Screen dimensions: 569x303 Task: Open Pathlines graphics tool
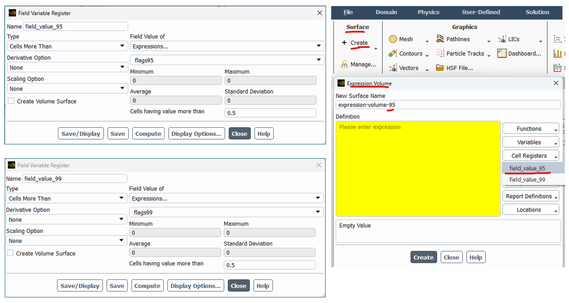tap(440, 39)
